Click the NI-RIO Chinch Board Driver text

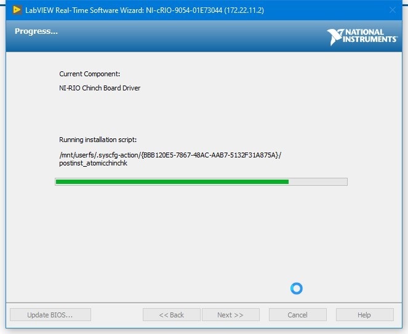tap(100, 88)
